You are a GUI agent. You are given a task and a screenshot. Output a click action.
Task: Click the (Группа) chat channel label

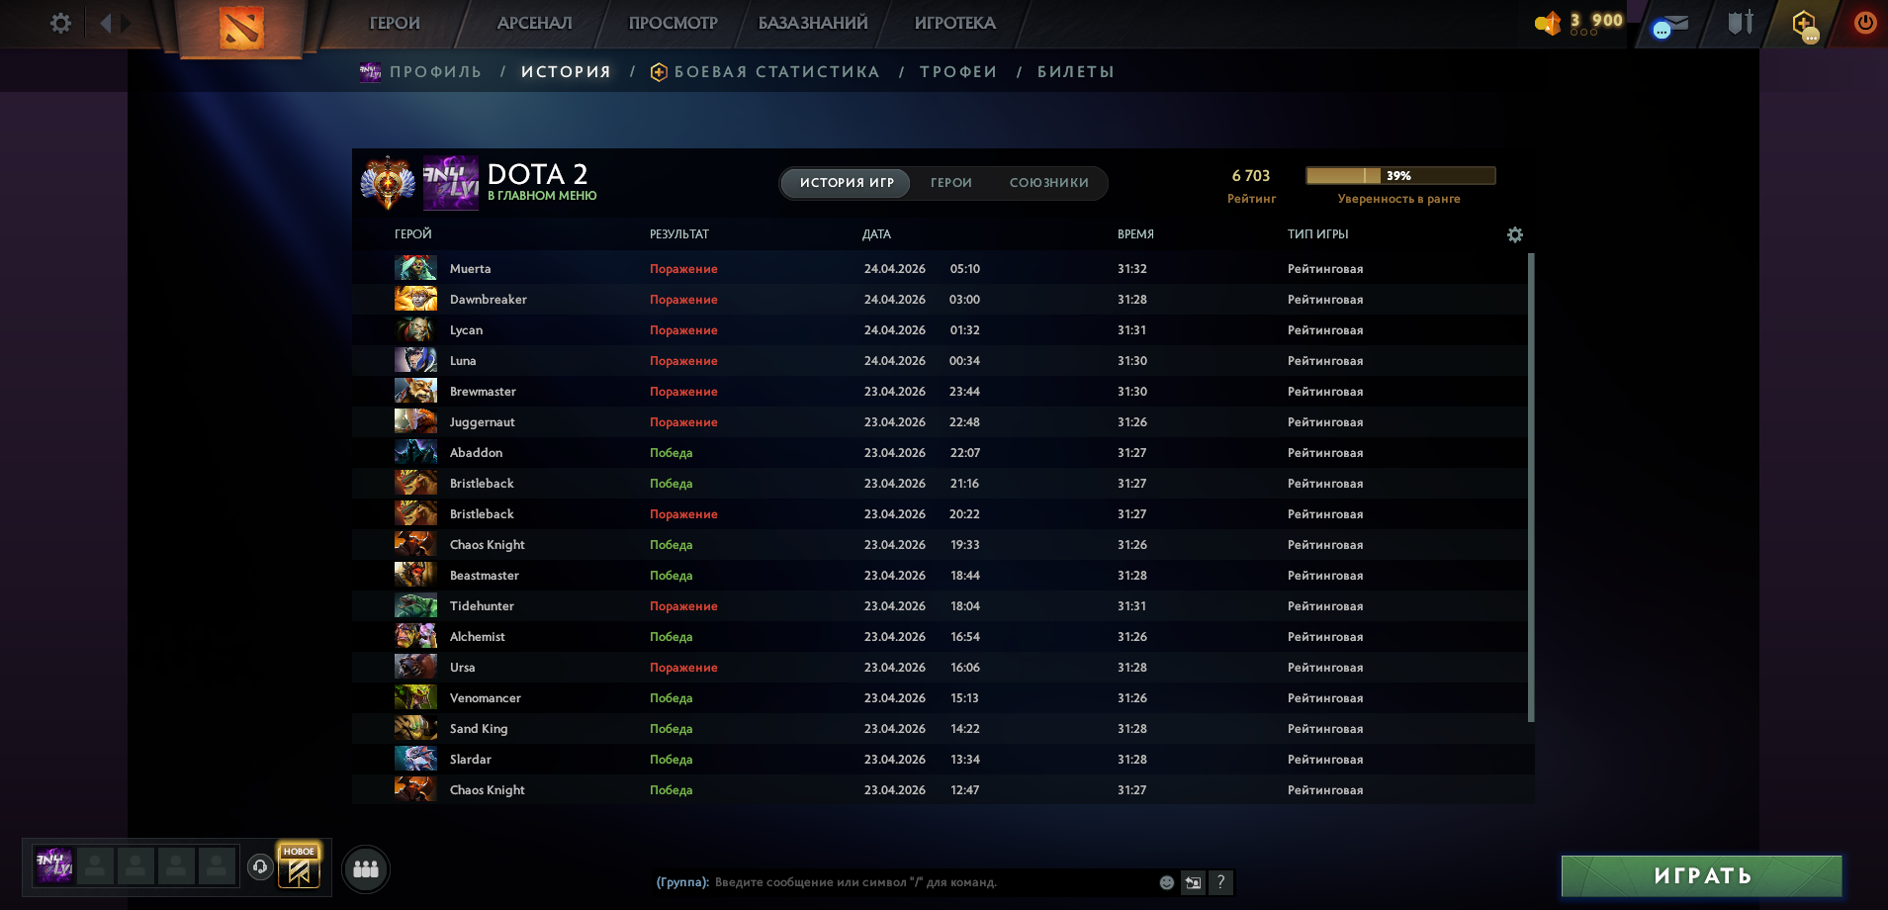(682, 882)
